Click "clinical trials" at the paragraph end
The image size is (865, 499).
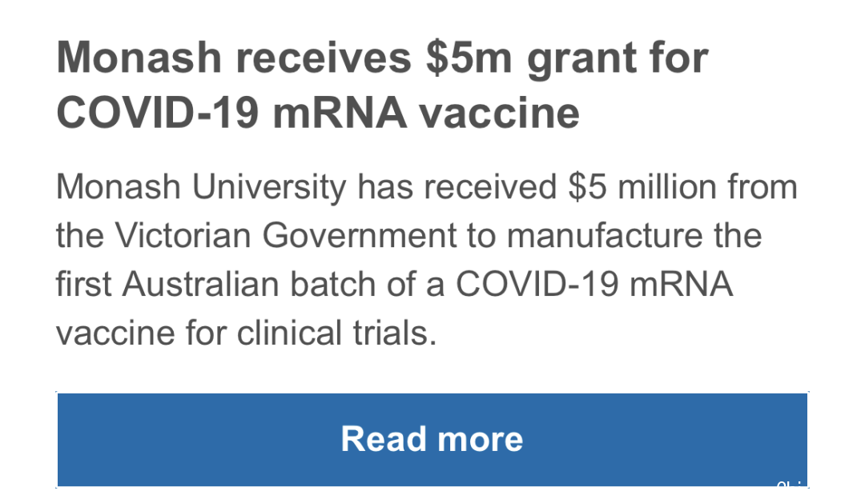pyautogui.click(x=336, y=333)
